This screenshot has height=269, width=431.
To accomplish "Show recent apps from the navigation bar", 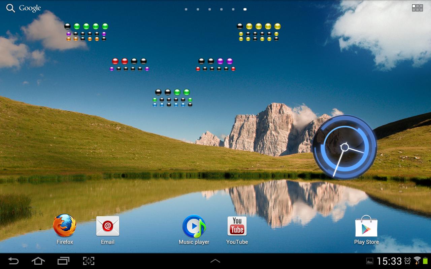I will click(63, 261).
